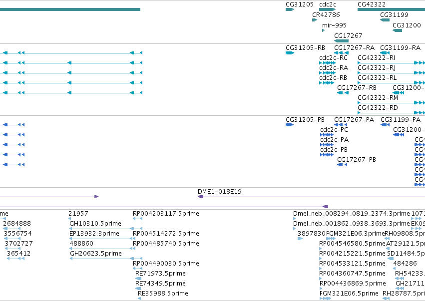This screenshot has height=301, width=425.
Task: Select the 3702727 feature label
Action: coord(18,243)
